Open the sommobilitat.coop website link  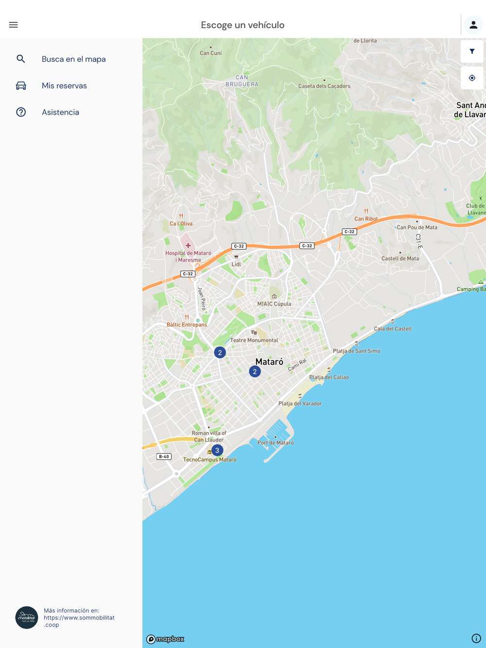coord(79,621)
